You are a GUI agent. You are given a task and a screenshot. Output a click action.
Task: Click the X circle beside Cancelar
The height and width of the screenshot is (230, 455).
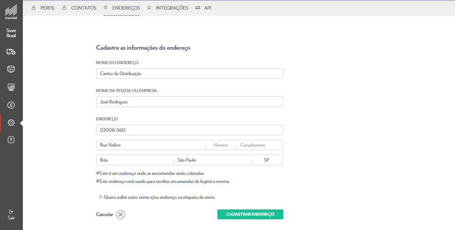(120, 215)
